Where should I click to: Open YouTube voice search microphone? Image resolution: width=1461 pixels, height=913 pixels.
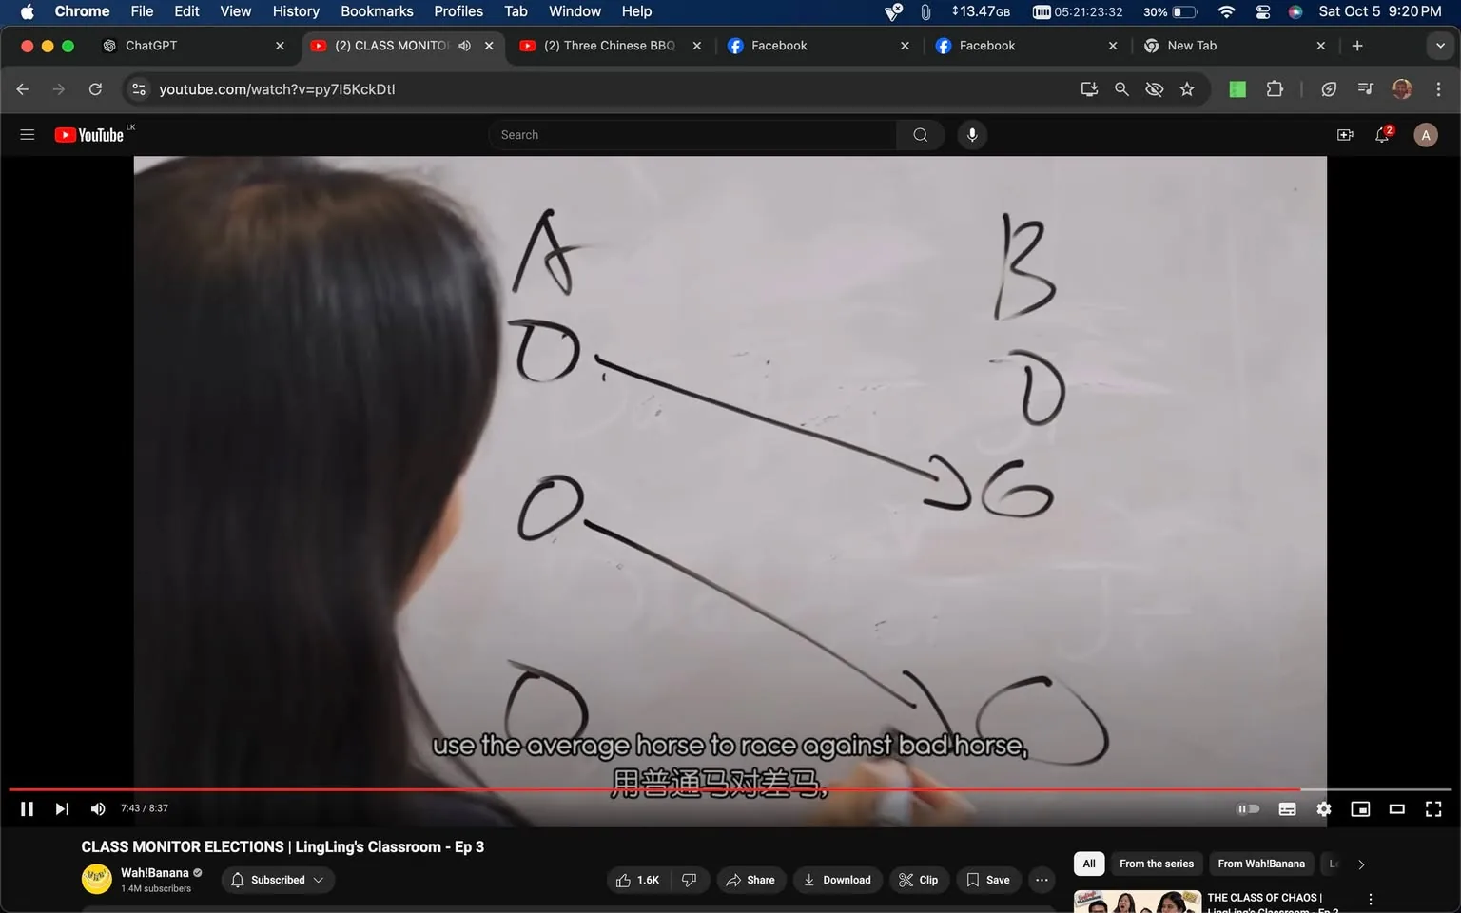971,134
